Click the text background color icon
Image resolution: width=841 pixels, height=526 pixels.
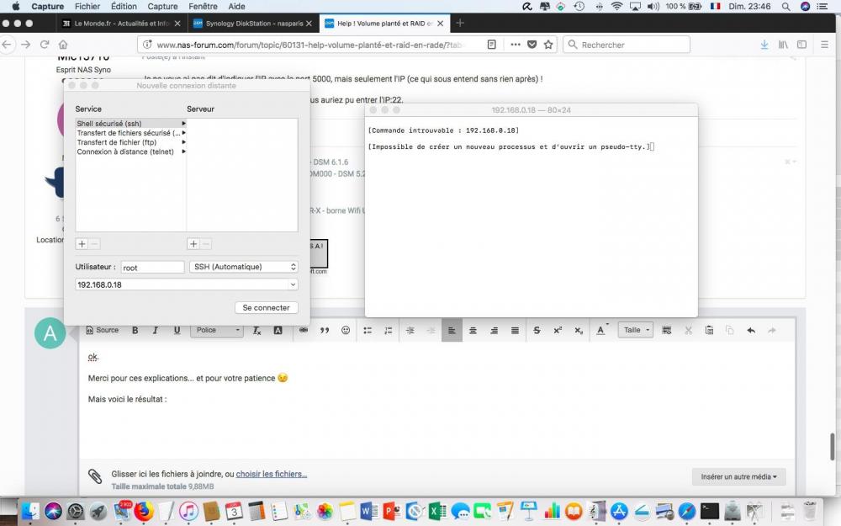click(278, 331)
